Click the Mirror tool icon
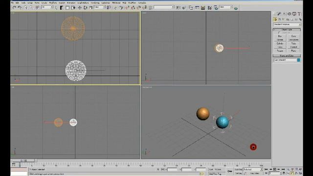This screenshot has width=313, height=176. pos(178,8)
